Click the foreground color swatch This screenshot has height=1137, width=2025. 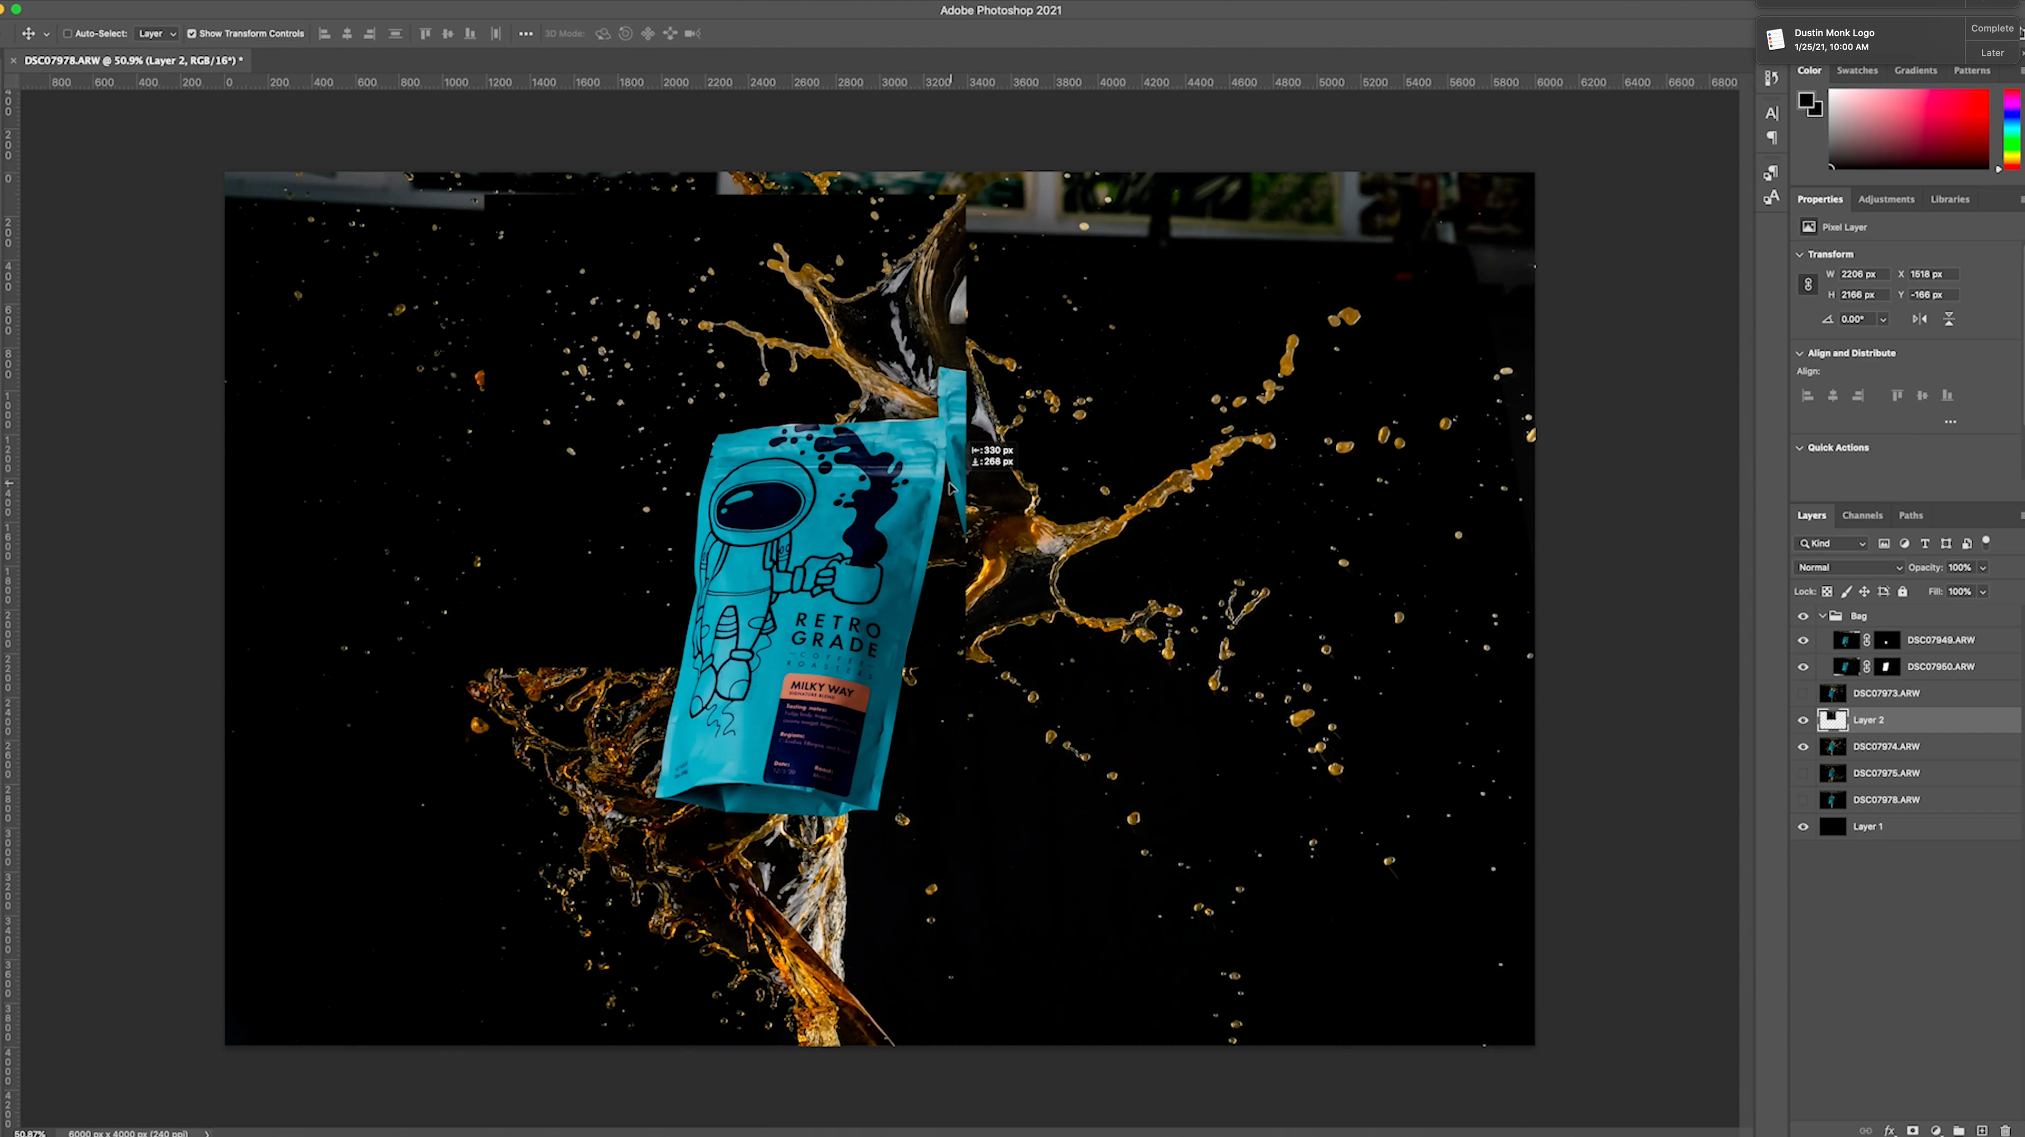point(1806,100)
